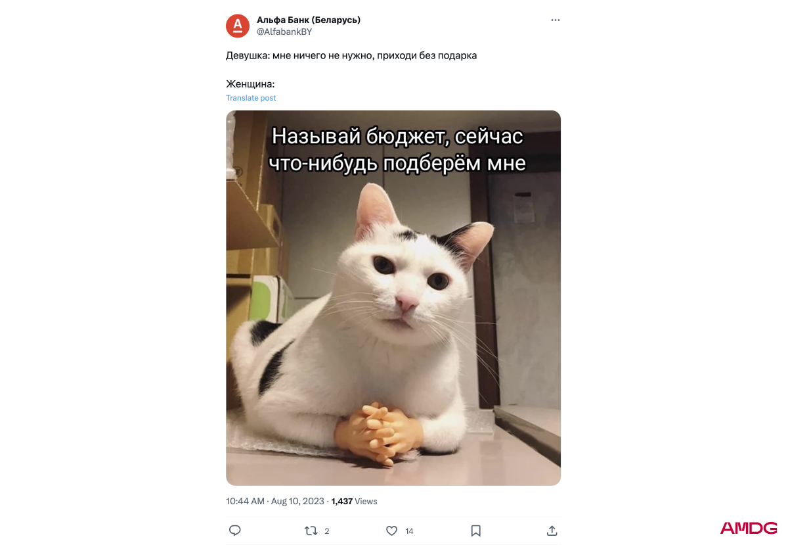View the 1,437 Views count
The width and height of the screenshot is (788, 545).
coord(355,501)
